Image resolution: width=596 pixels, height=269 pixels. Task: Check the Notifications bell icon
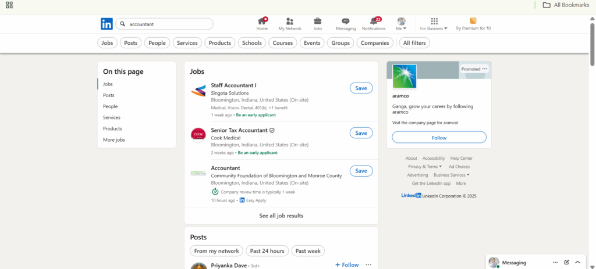pos(374,21)
